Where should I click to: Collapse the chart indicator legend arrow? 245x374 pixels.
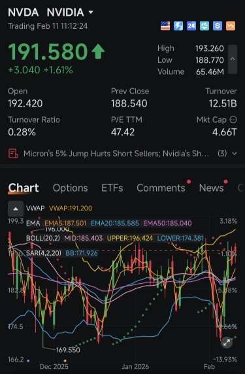coord(16,209)
